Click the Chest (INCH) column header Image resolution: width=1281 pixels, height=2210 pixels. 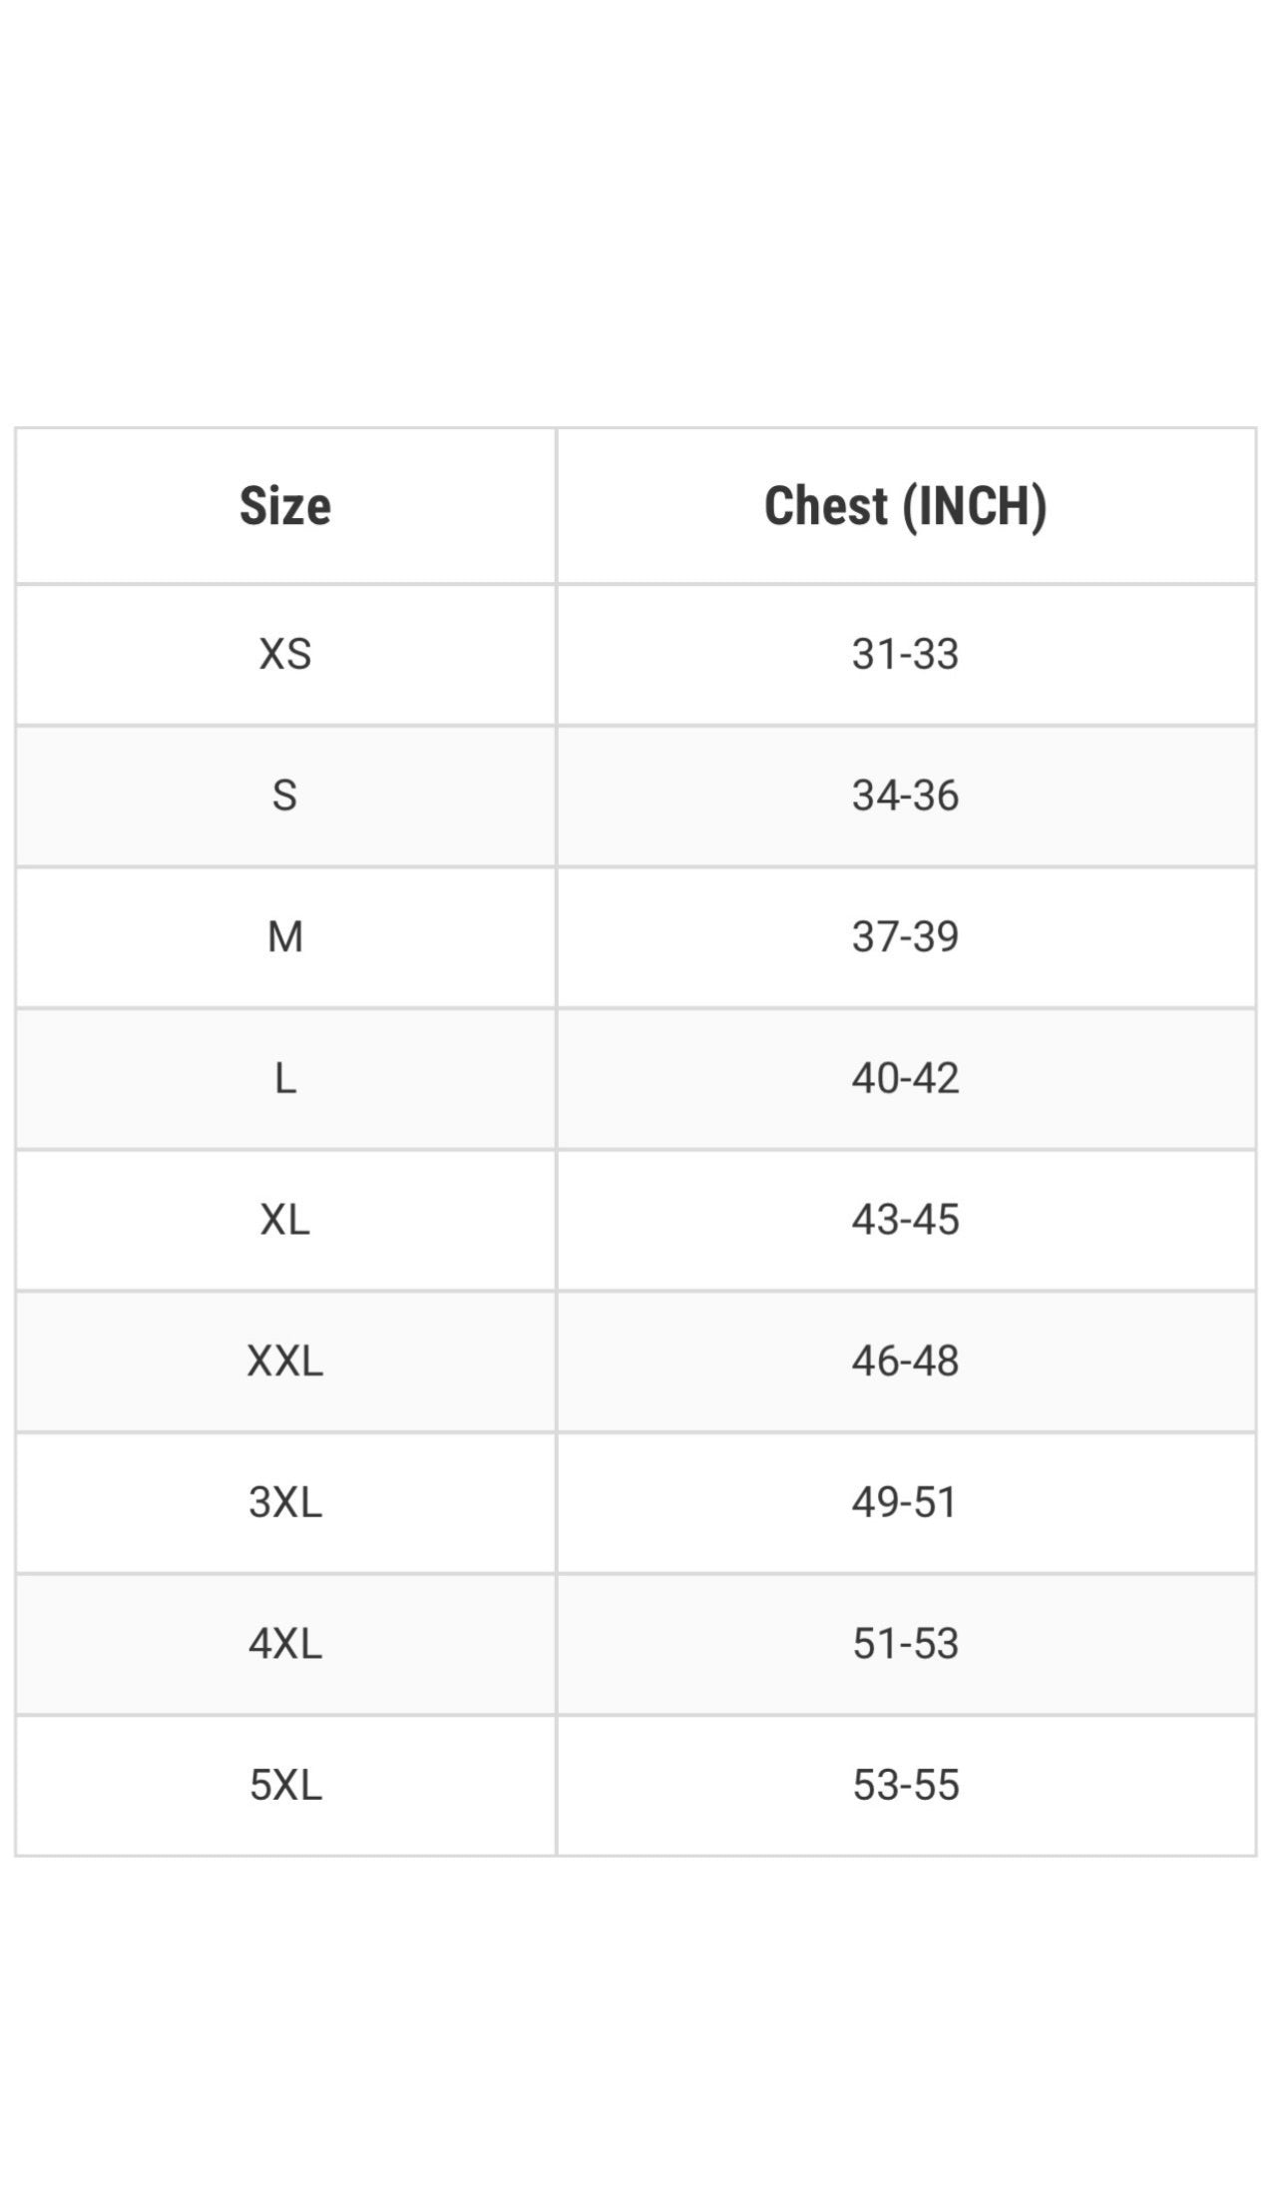point(905,506)
